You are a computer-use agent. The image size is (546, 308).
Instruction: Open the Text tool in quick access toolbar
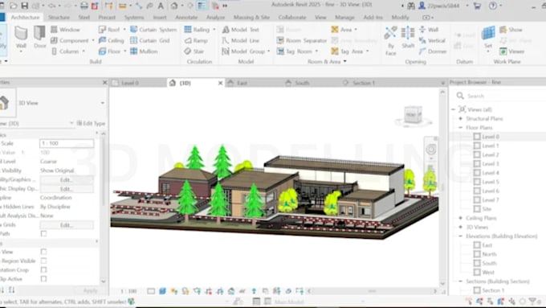161,6
